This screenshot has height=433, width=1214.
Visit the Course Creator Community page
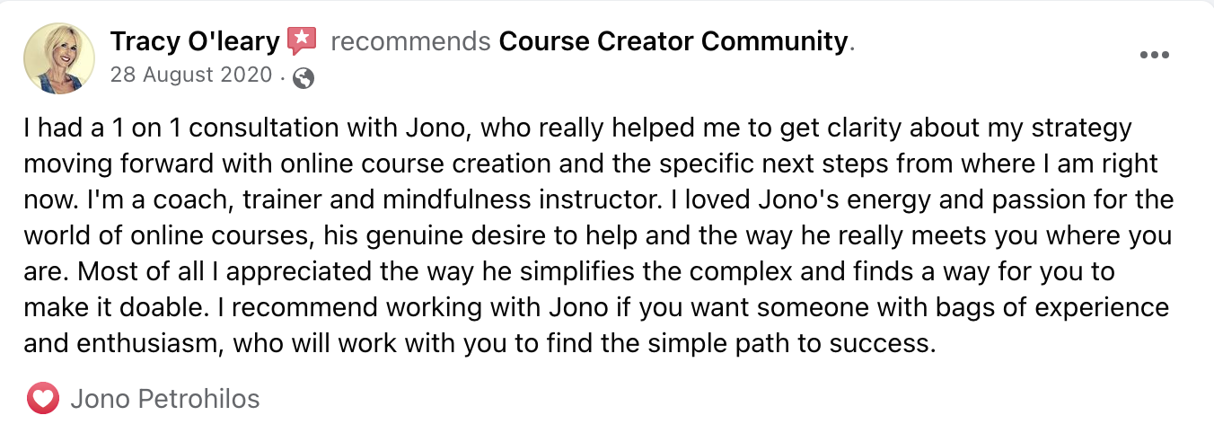(673, 41)
